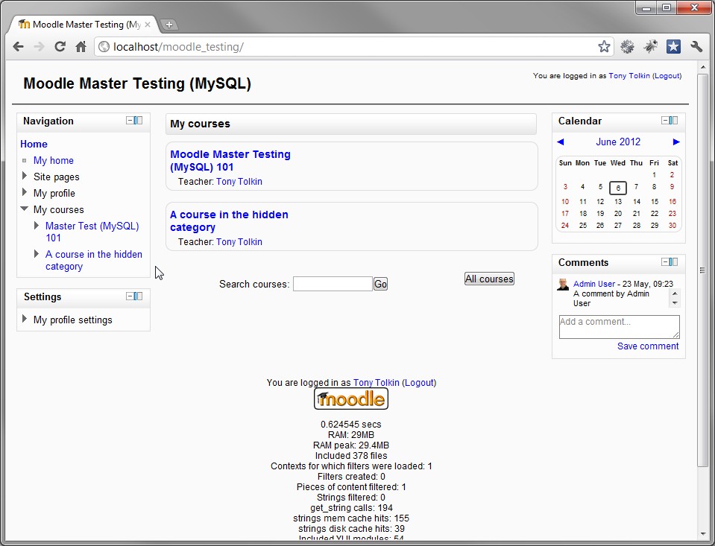Viewport: 715px width, 546px height.
Task: Focus the Search courses field
Action: (x=333, y=284)
